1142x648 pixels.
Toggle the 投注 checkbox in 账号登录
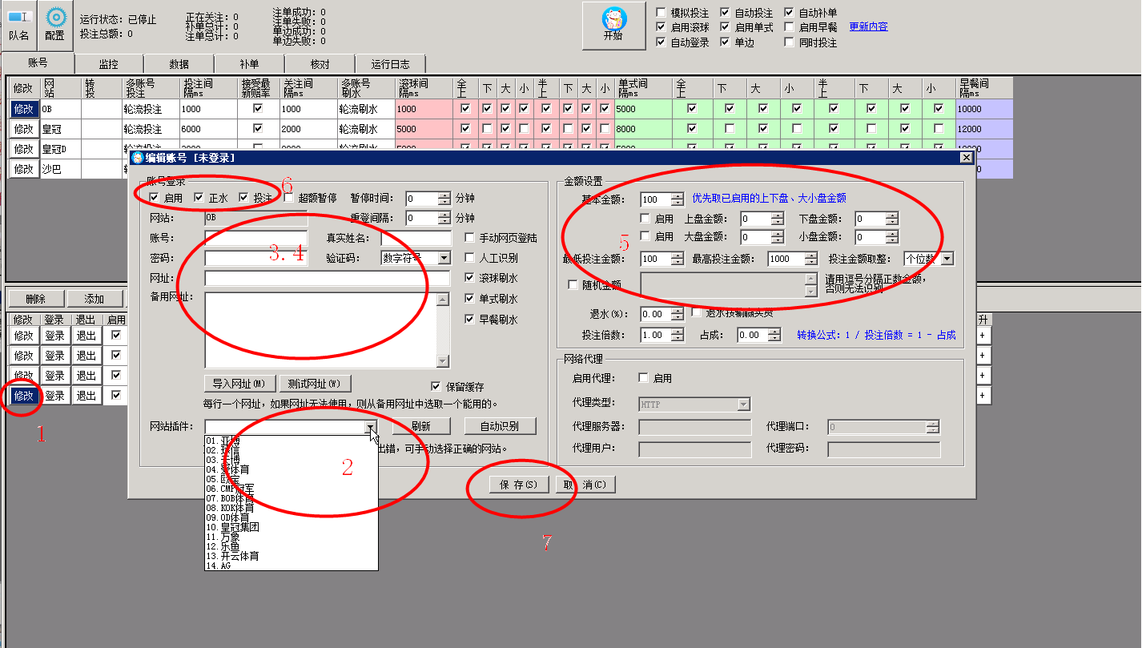pos(244,198)
